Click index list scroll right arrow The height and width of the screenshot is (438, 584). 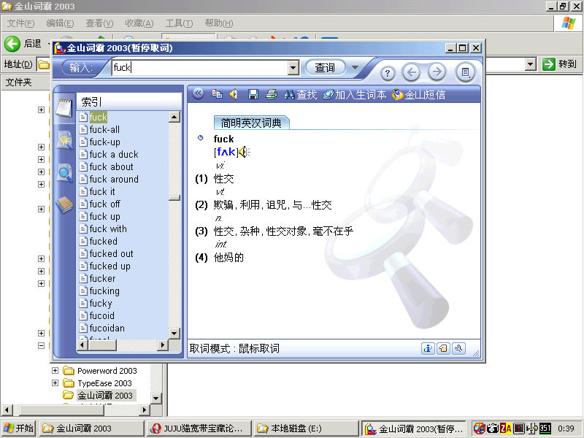pos(162,345)
